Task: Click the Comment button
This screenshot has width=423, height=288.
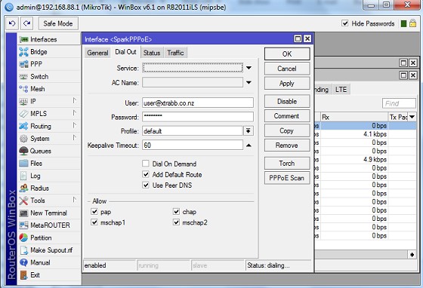Action: click(x=287, y=116)
